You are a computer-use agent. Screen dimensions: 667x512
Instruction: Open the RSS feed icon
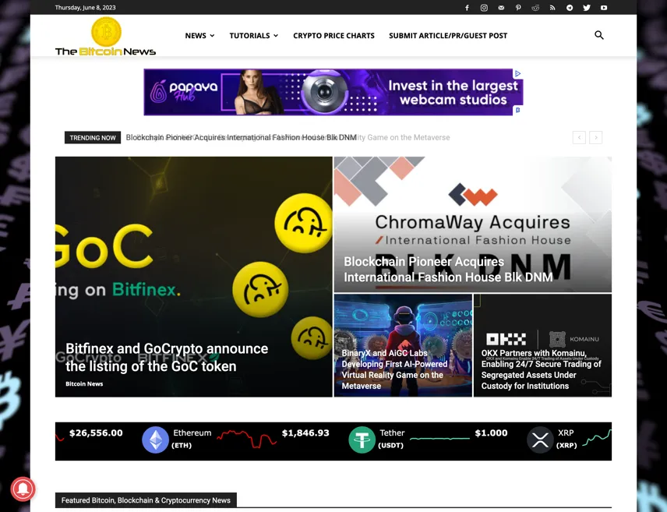tap(552, 8)
